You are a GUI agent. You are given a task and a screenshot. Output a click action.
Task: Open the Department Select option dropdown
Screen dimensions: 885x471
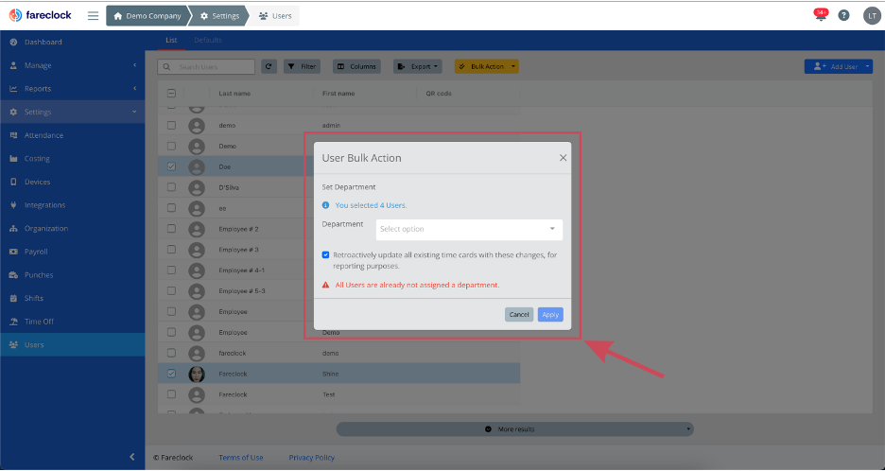click(469, 229)
